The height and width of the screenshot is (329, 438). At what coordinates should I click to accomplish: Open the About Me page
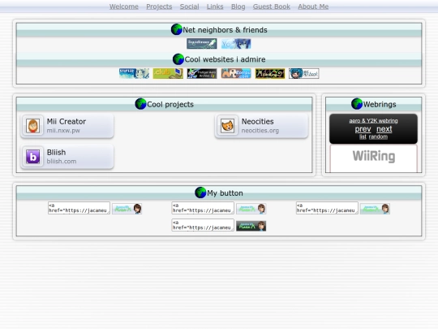pos(313,6)
